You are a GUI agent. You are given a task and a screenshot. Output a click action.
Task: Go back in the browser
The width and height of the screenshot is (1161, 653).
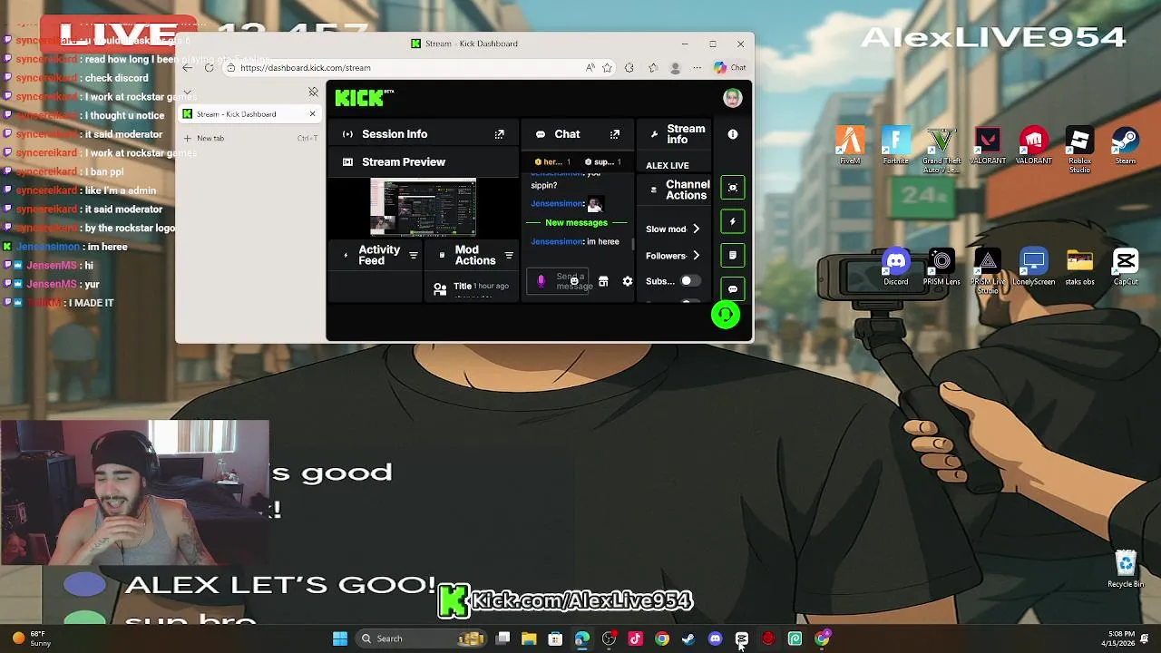point(187,68)
